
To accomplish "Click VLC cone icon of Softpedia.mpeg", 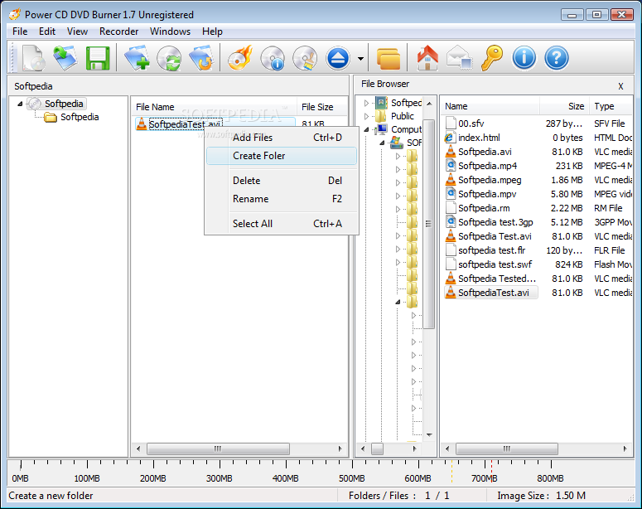I will pos(451,180).
